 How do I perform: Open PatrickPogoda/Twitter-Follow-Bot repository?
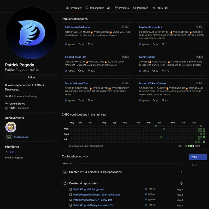pyautogui.click(x=93, y=200)
